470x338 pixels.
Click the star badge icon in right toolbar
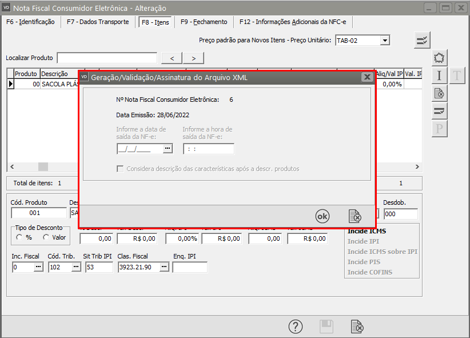coord(439,58)
